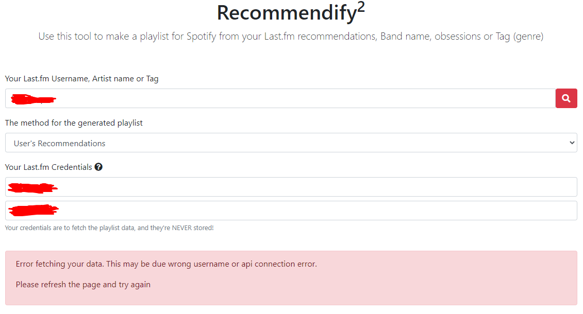Click the Recommendify² title heading
This screenshot has width=583, height=314.
[290, 12]
